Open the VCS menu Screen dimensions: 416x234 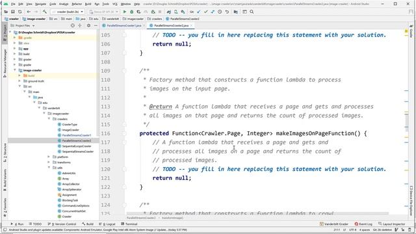(114, 4)
